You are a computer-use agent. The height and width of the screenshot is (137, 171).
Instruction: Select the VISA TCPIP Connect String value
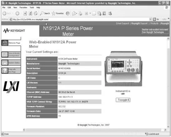point(73,102)
